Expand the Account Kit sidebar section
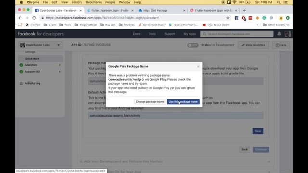This screenshot has width=308, height=173. 60,72
